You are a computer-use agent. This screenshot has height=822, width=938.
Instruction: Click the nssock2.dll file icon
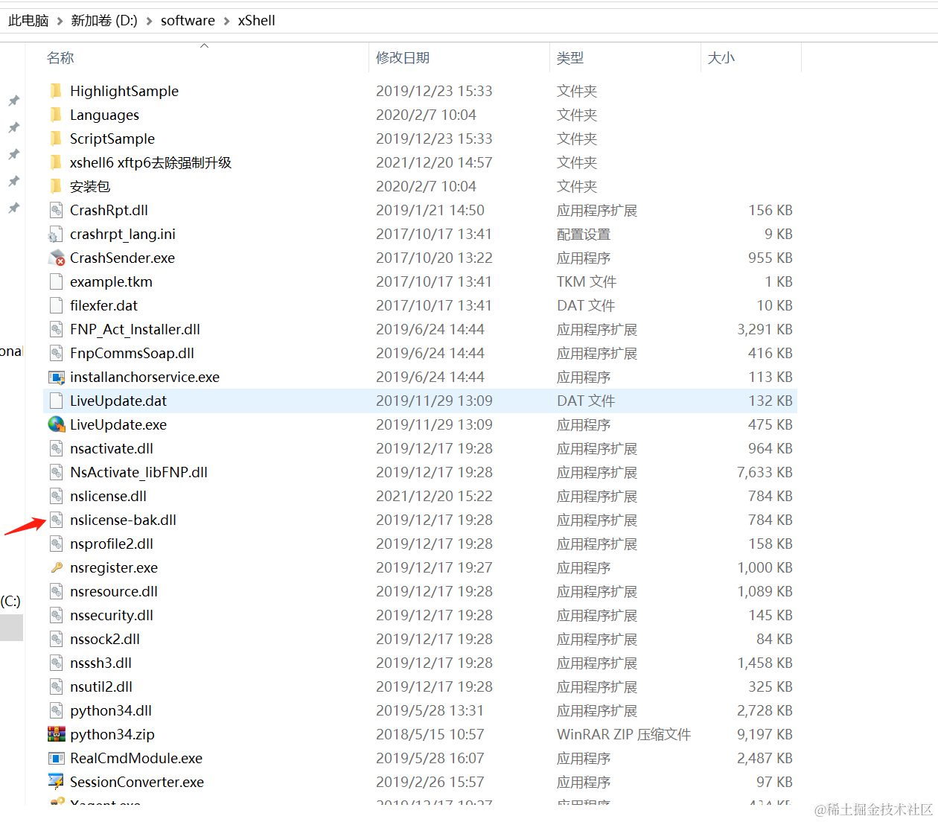[x=56, y=639]
